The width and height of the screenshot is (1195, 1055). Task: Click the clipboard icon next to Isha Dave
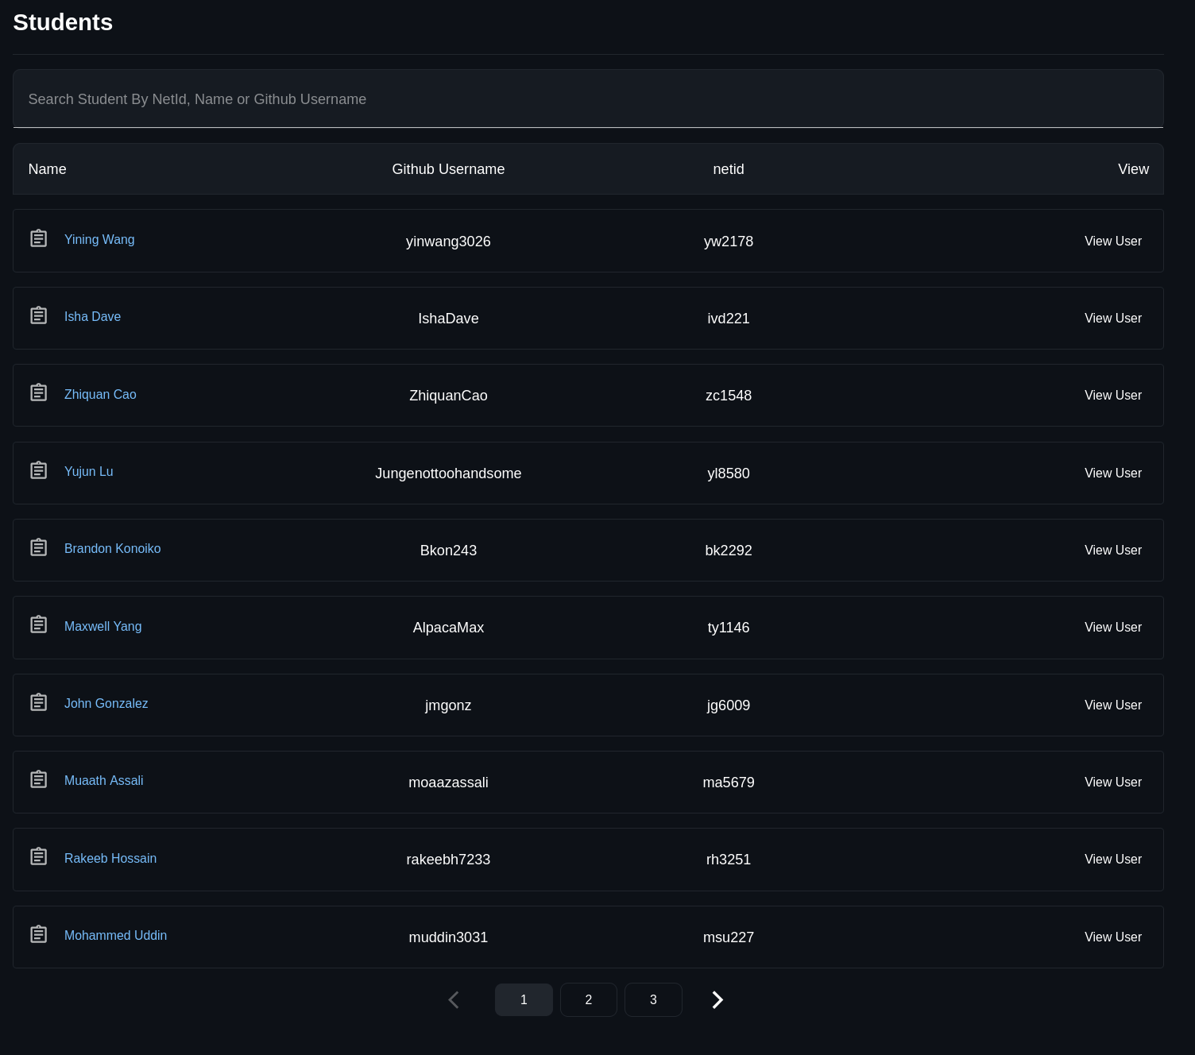click(39, 315)
